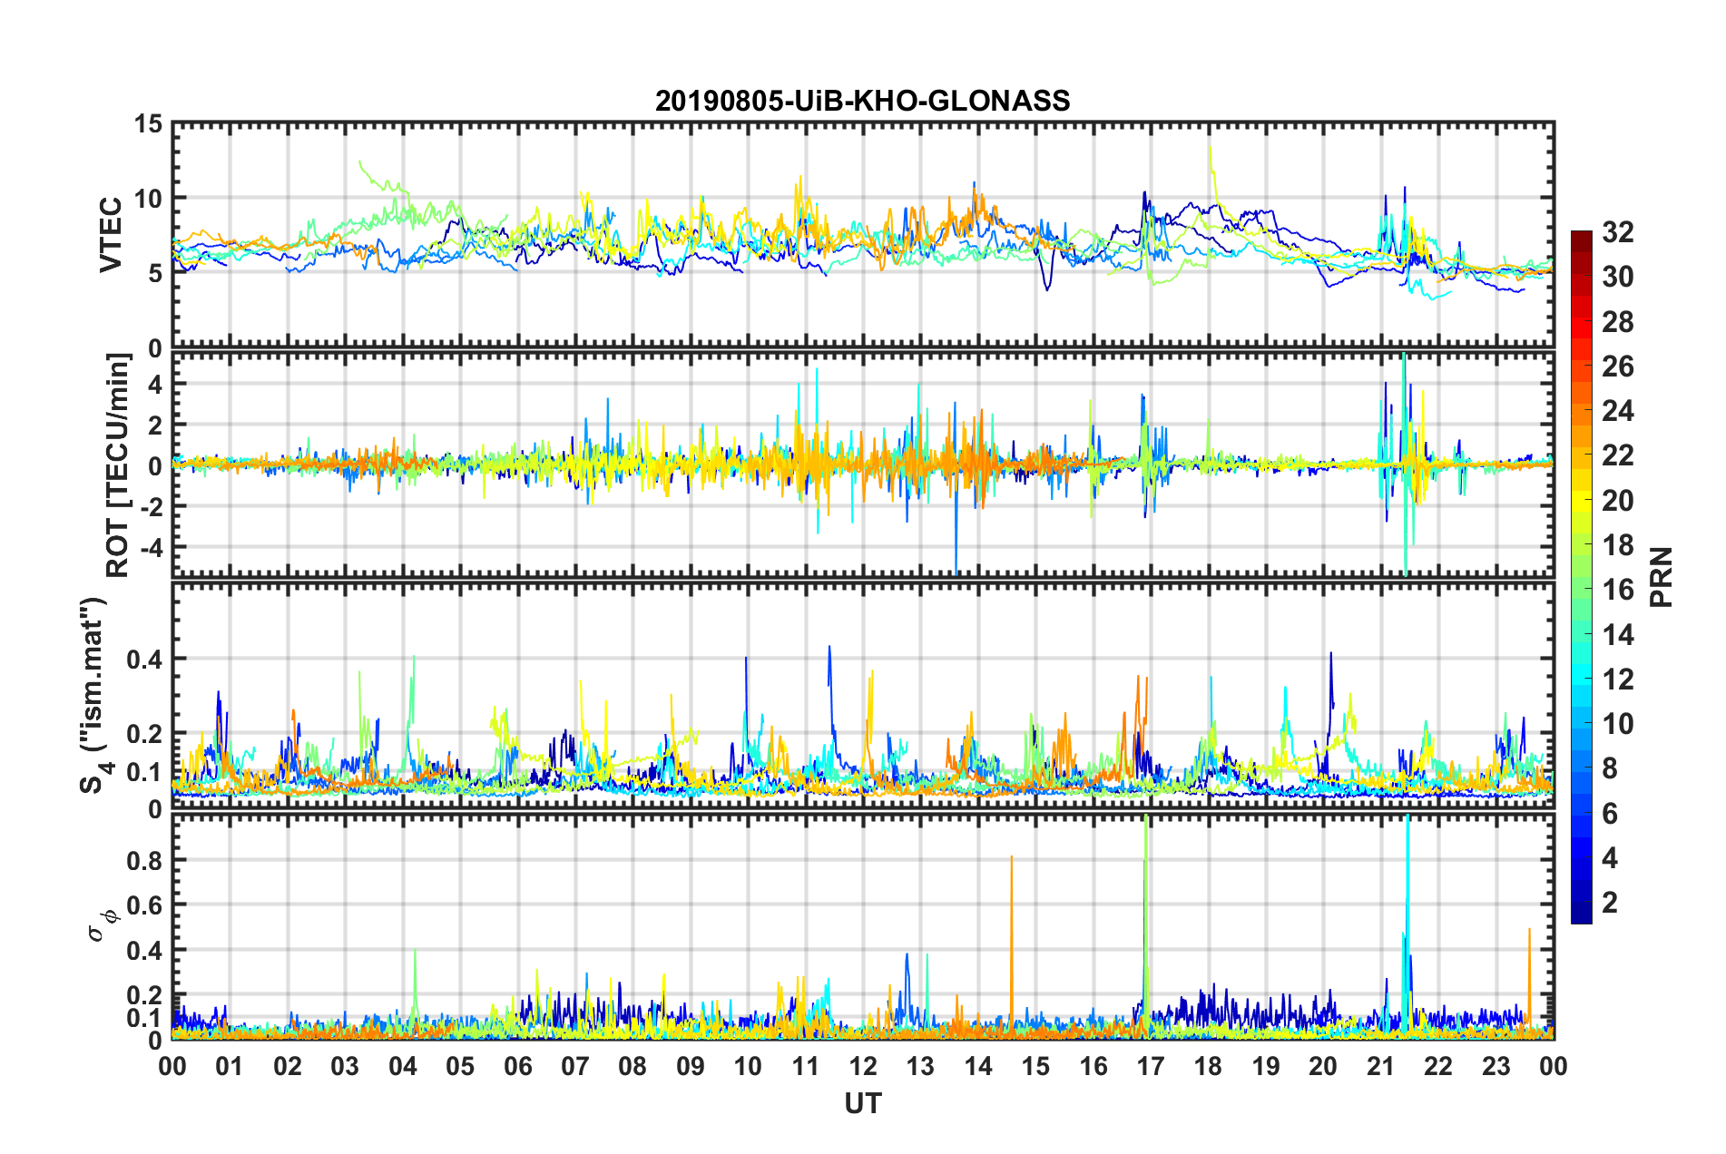The width and height of the screenshot is (1726, 1154).
Task: Click x-axis hour label 21
Action: (1381, 1066)
